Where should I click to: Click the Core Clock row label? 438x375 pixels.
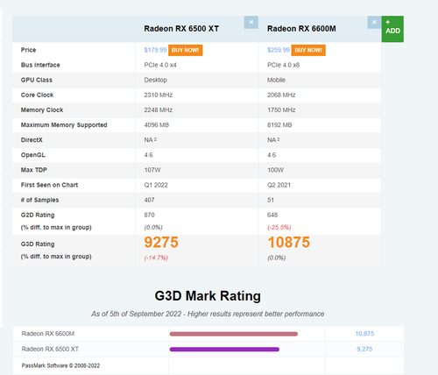pos(37,95)
